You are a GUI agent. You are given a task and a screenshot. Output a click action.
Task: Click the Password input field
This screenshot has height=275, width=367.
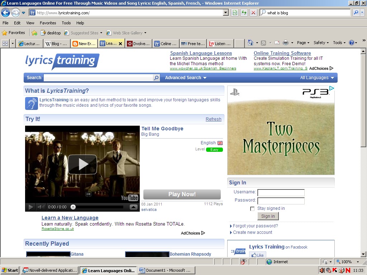281,201
